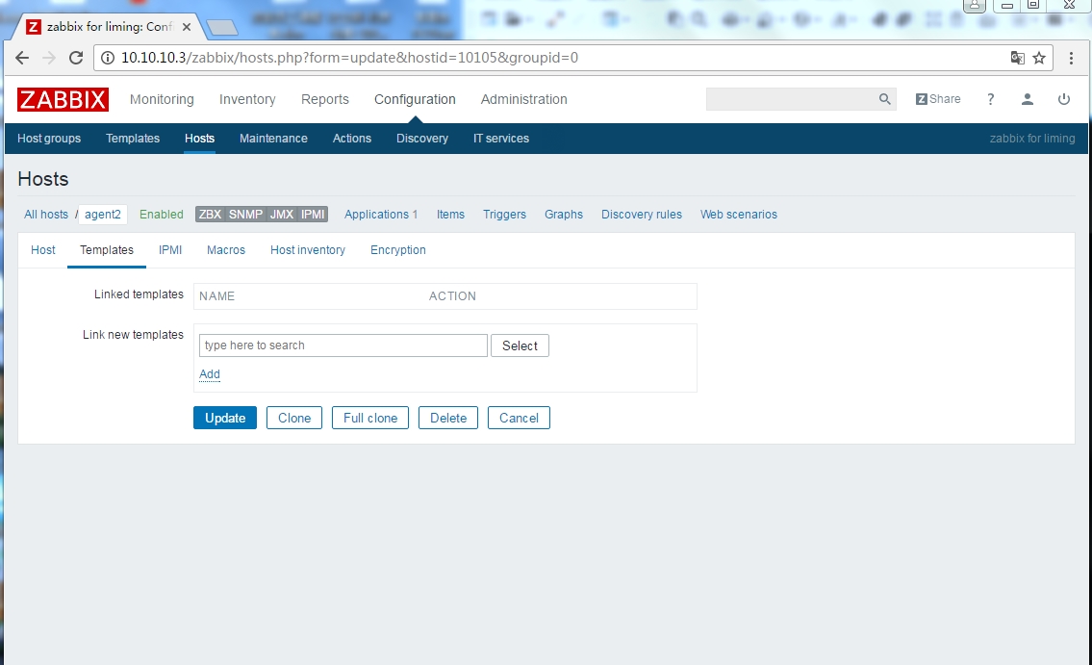Click the search magnifier icon
Image resolution: width=1092 pixels, height=665 pixels.
click(x=884, y=99)
